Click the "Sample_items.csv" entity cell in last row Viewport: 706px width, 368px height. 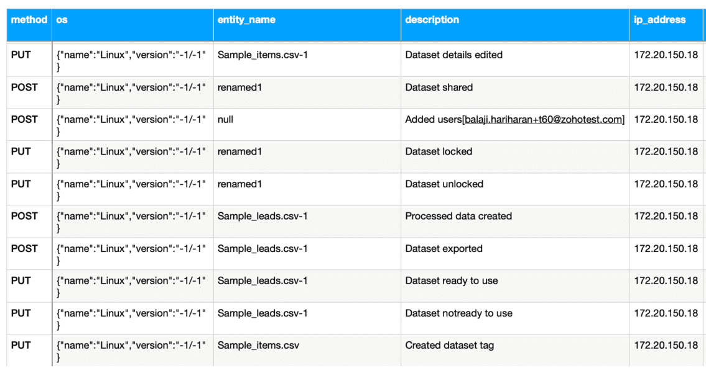coord(258,346)
